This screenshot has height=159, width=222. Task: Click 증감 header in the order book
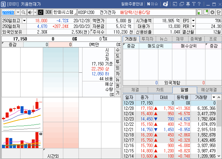coord(13,45)
